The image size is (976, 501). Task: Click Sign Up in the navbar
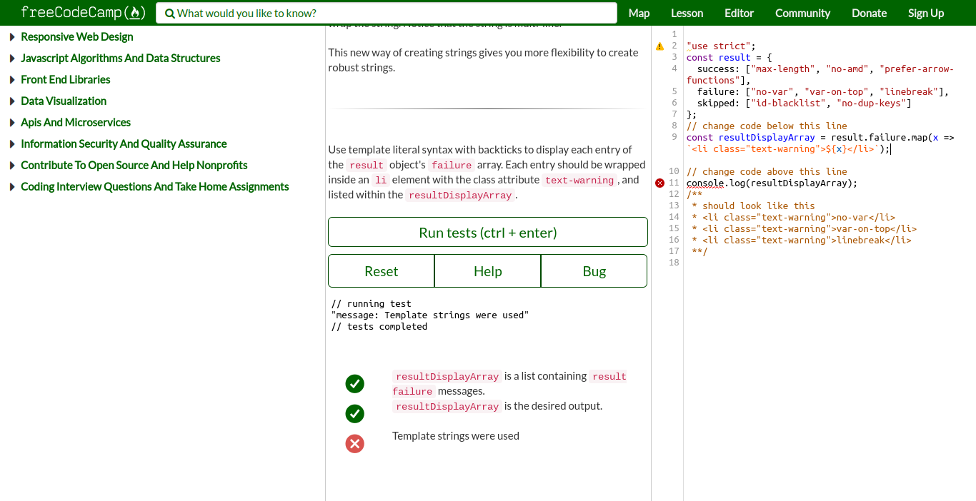[x=926, y=13]
